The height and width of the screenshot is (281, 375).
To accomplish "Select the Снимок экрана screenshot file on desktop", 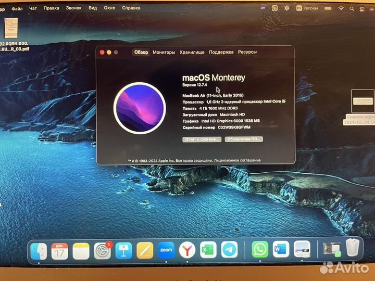I will pos(362,101).
